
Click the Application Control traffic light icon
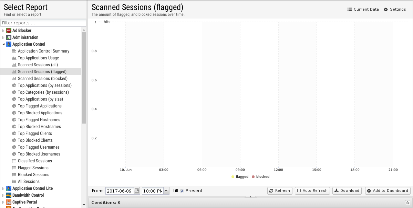point(8,44)
